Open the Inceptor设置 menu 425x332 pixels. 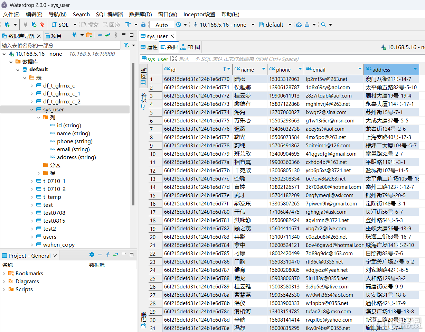pyautogui.click(x=199, y=14)
